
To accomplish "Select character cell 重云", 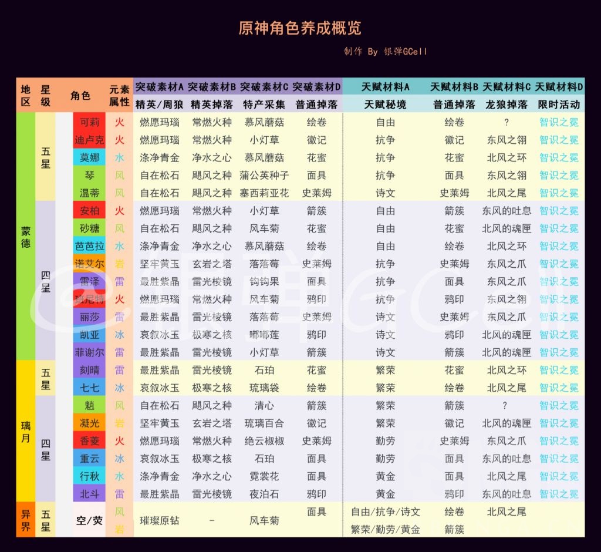I will click(89, 459).
